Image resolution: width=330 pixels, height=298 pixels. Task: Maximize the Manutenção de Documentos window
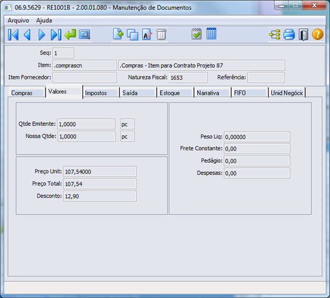point(295,5)
